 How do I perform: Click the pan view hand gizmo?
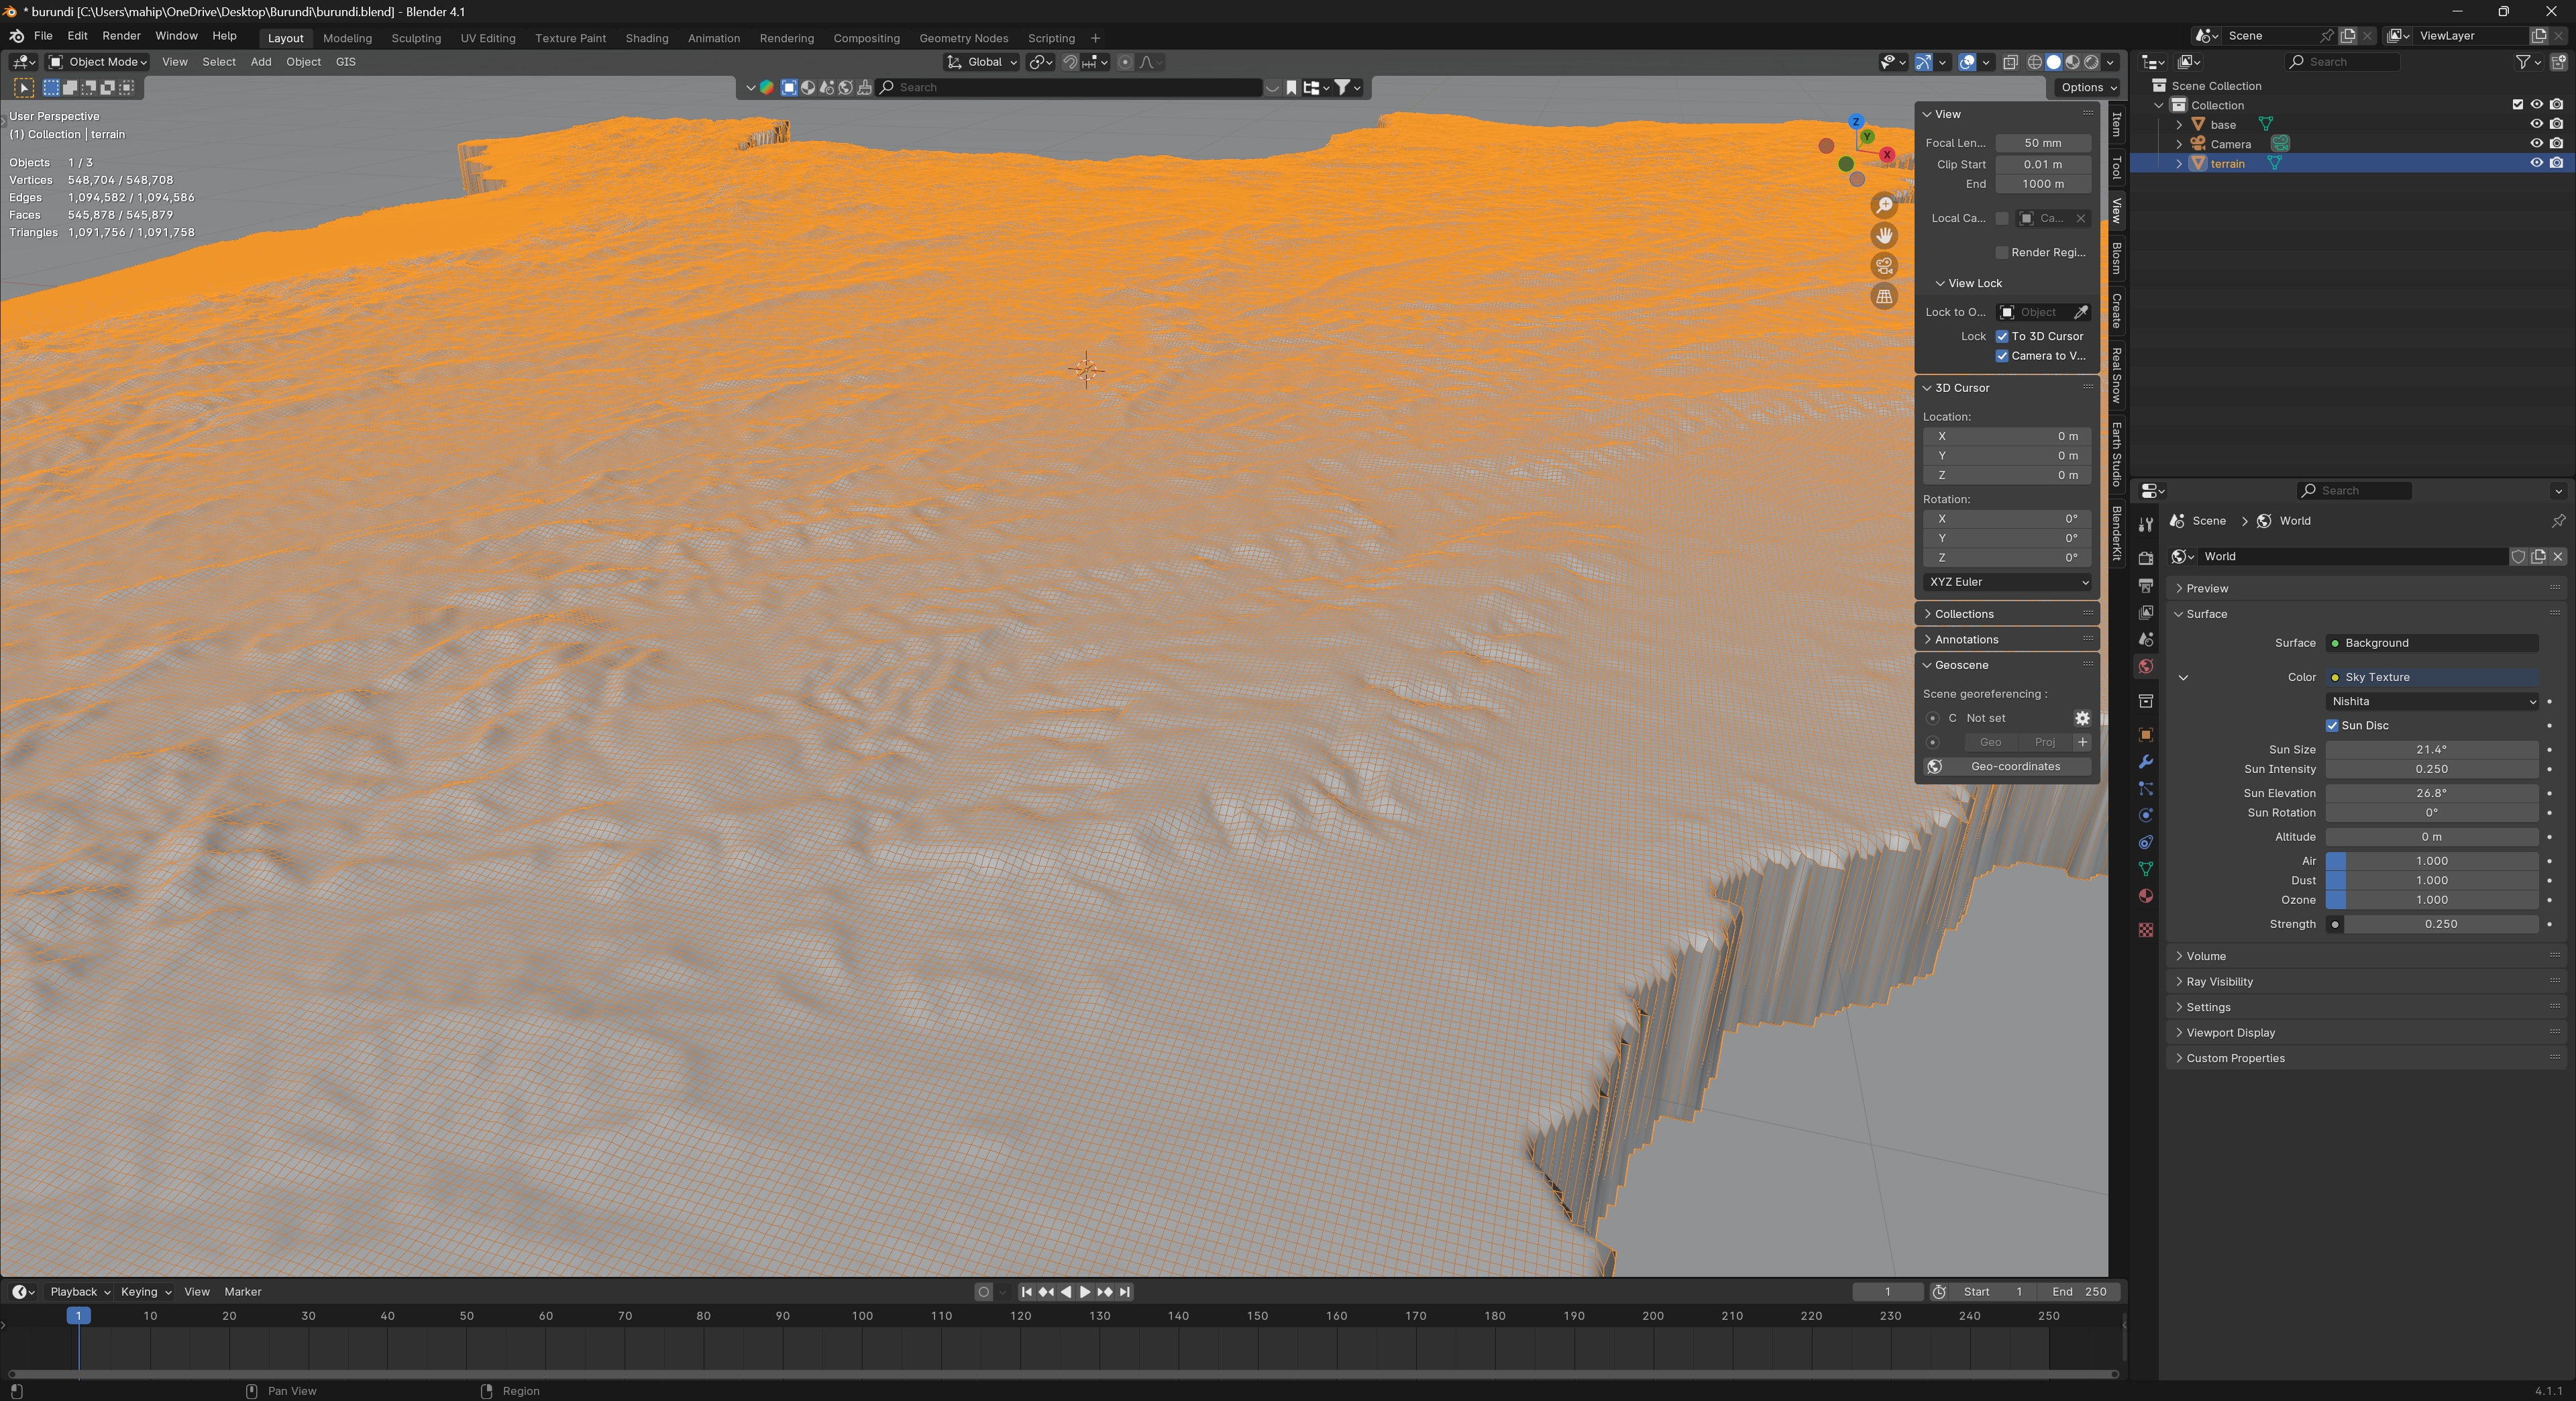tap(1884, 236)
